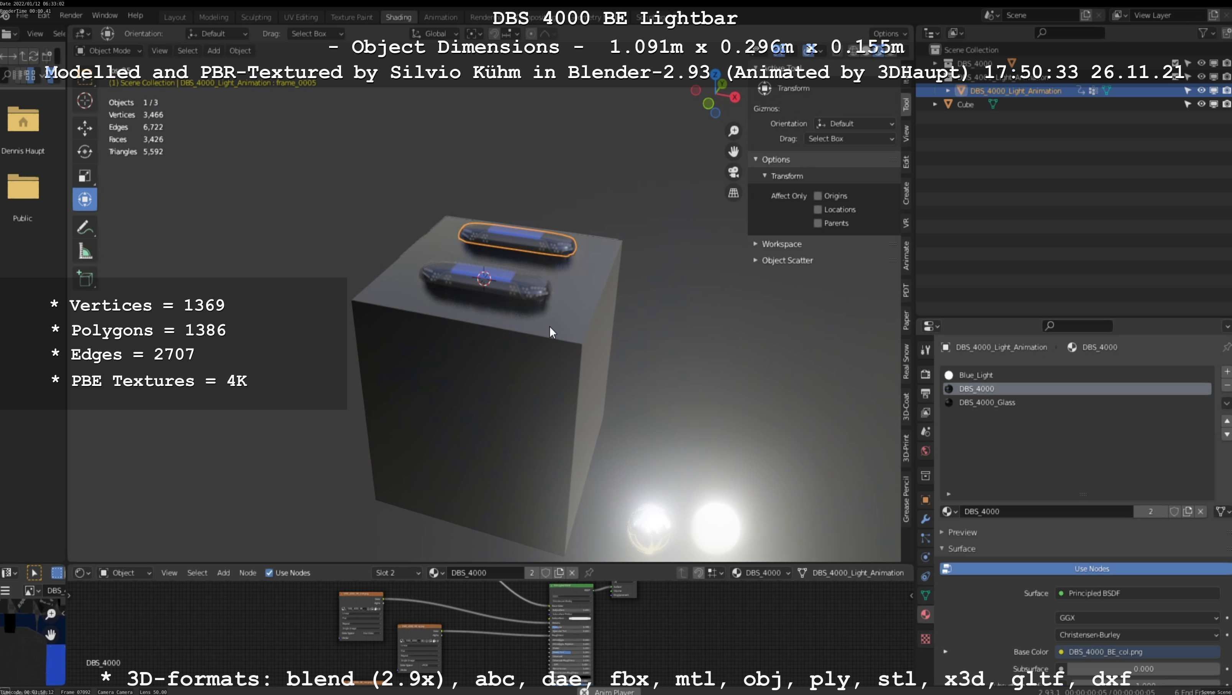The height and width of the screenshot is (695, 1232).
Task: Open the Render menu
Action: click(71, 15)
